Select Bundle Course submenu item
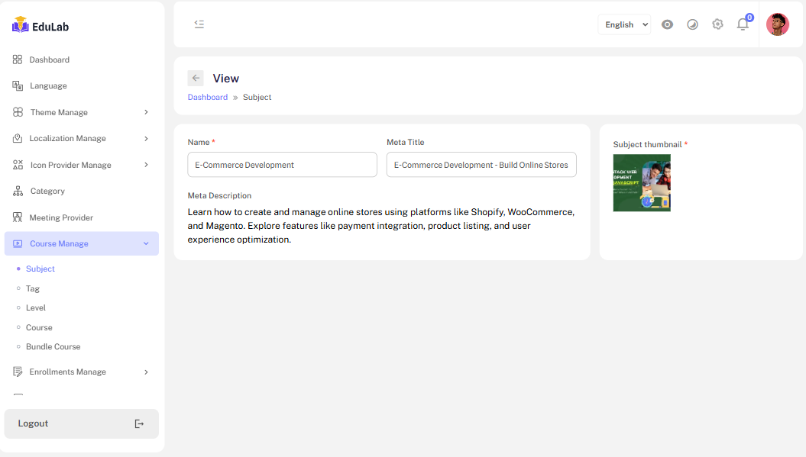Viewport: 806px width, 457px height. point(53,346)
